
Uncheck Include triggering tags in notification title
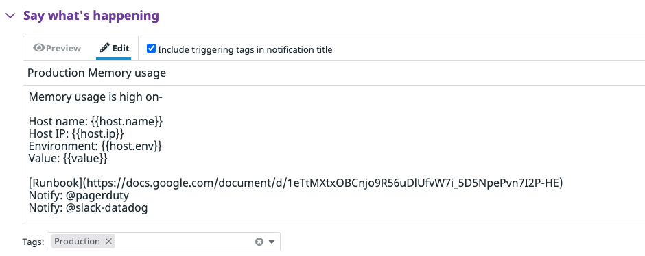tap(152, 49)
